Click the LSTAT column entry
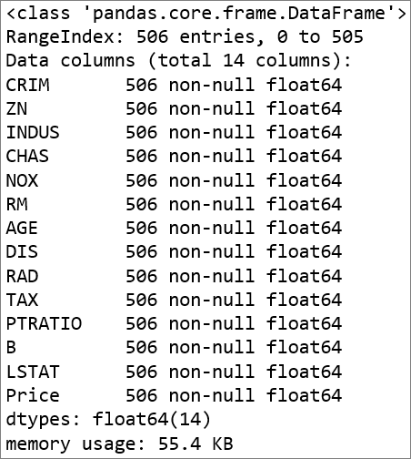The height and width of the screenshot is (459, 411). pyautogui.click(x=174, y=372)
